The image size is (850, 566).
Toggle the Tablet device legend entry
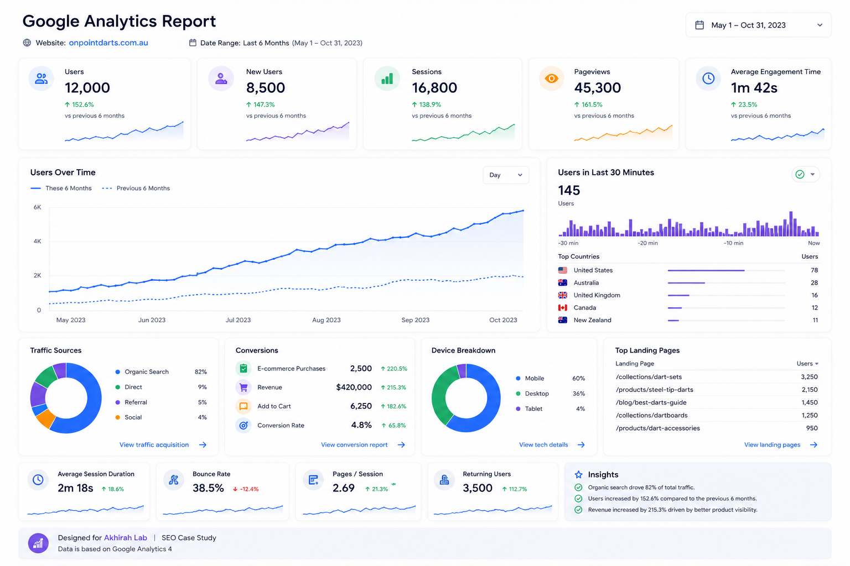click(x=529, y=409)
